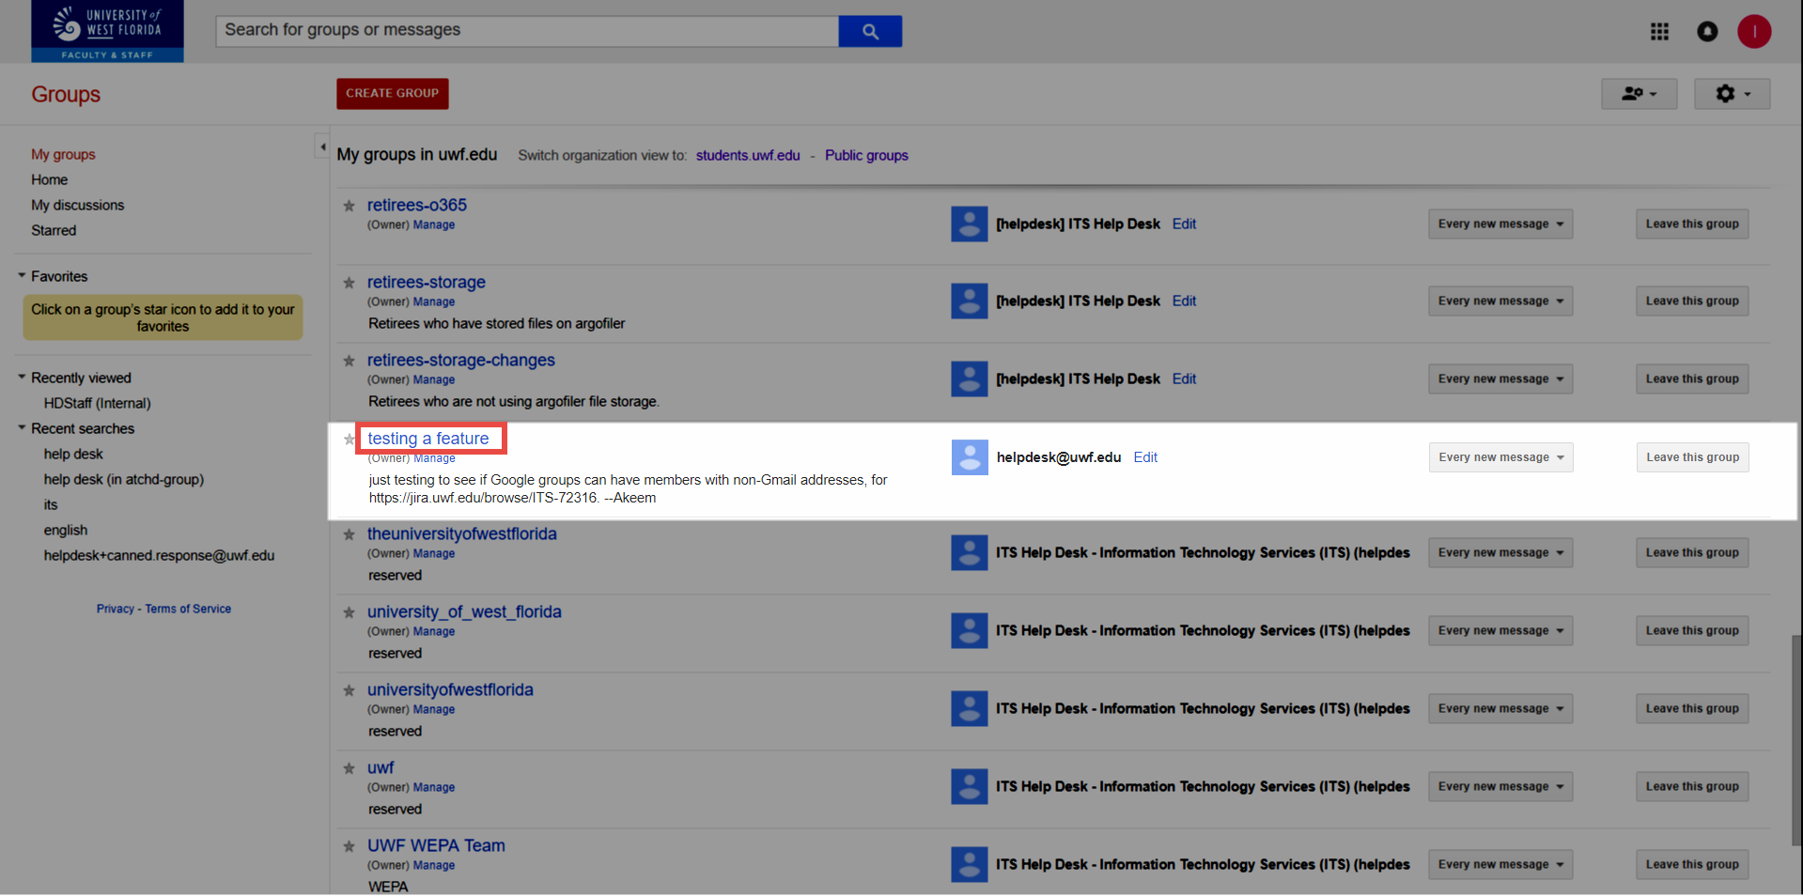Open the UWF WEPA Team group

[436, 845]
